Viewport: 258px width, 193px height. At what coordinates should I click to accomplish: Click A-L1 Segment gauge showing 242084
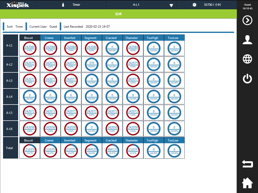coord(92,48)
